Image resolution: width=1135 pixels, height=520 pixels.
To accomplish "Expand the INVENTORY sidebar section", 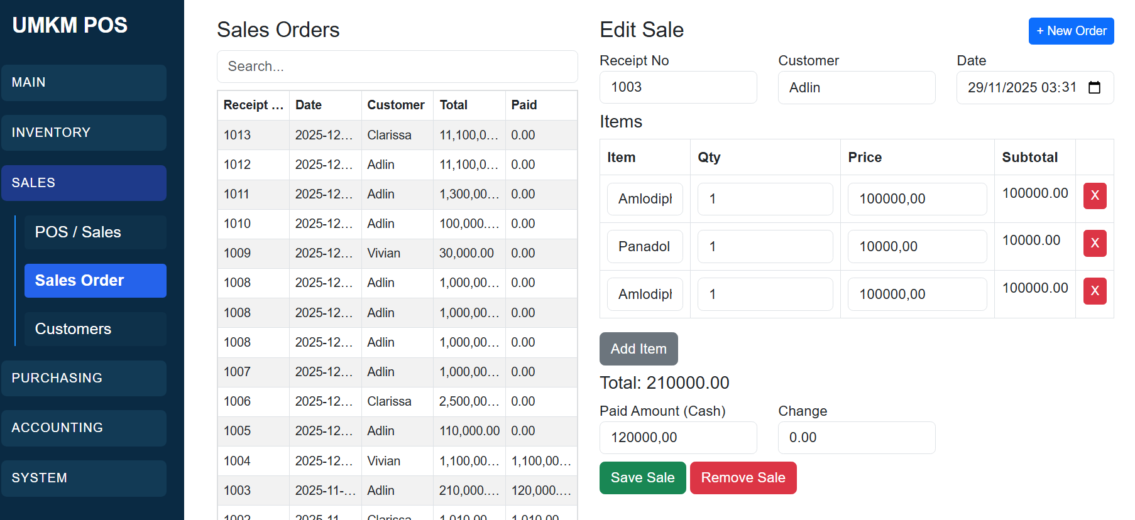I will coord(84,133).
